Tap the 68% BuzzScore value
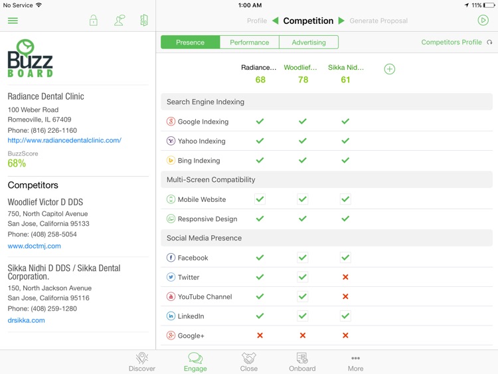Screen dimensions: 498x374 coord(17,163)
